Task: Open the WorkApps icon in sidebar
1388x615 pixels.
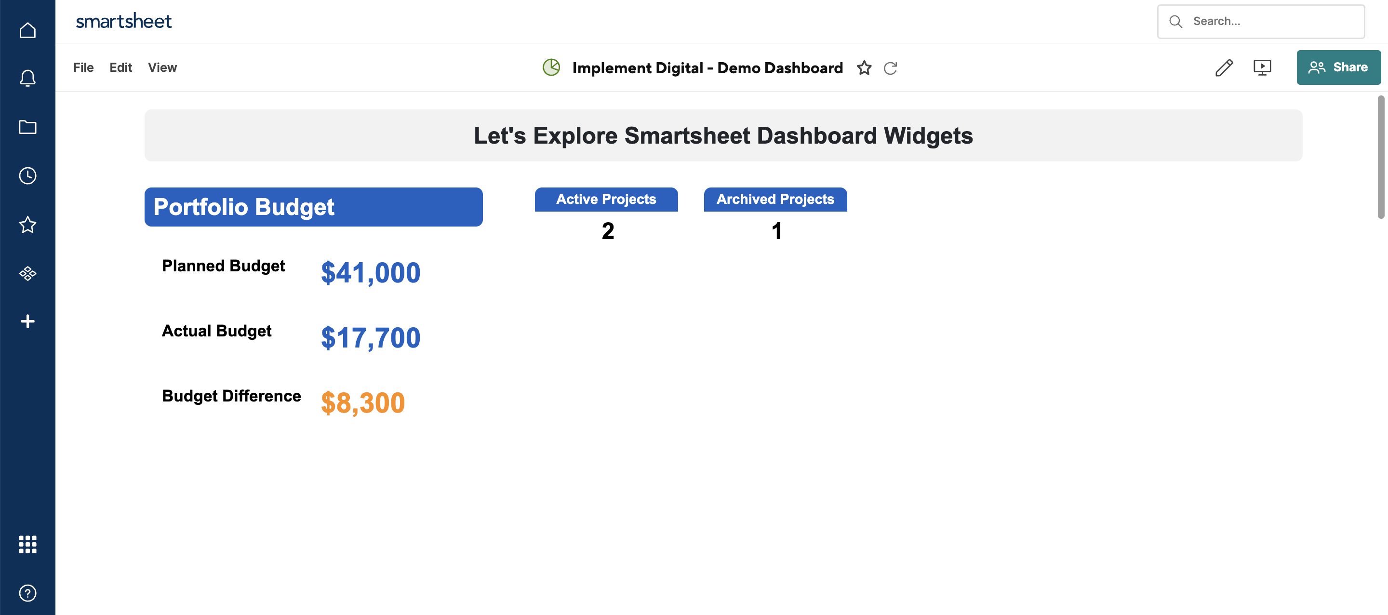Action: [27, 273]
